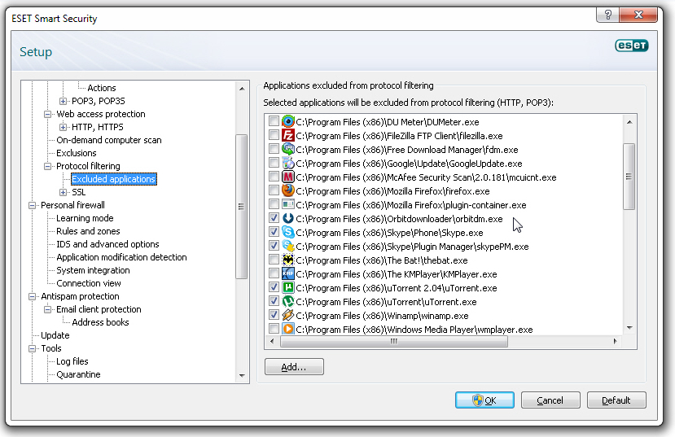
Task: Select Excluded applications in the tree
Action: coord(114,179)
